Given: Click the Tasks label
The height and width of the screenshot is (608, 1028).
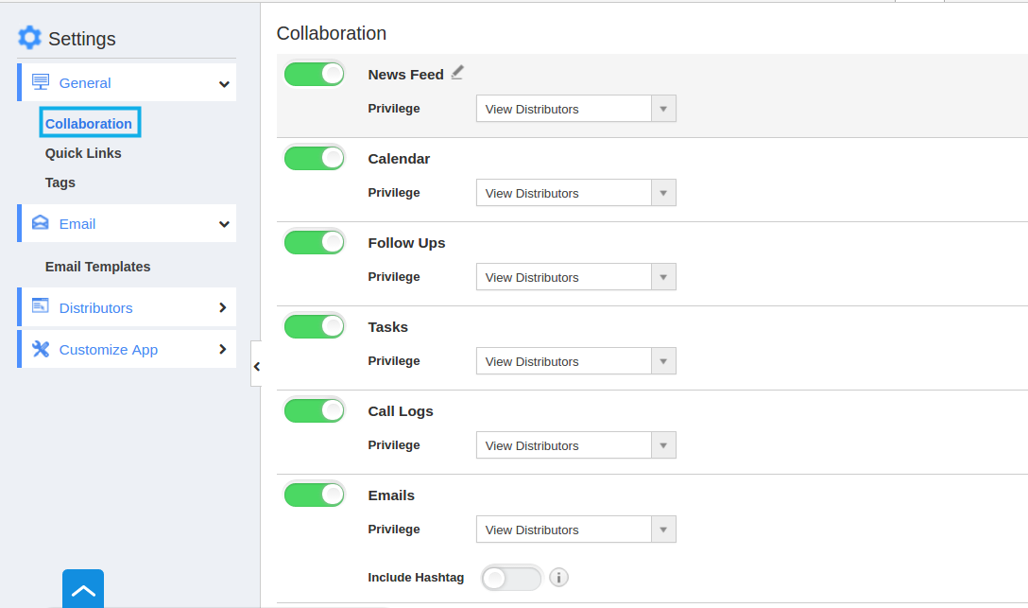Looking at the screenshot, I should coord(387,326).
